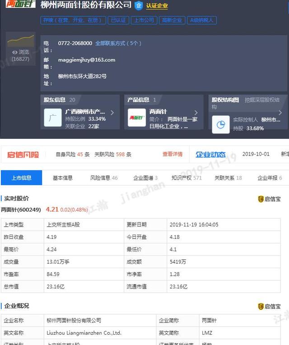Click the 启信宝 shield icon beside 实时股价
This screenshot has height=345, width=289.
261,199
